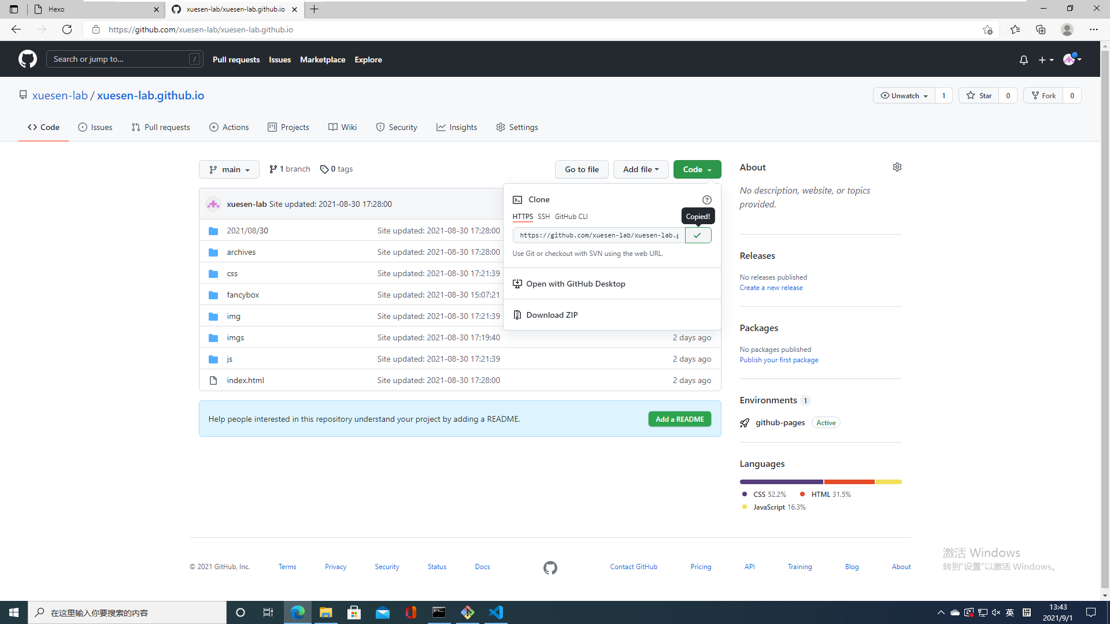Select the SSH clone tab
Image resolution: width=1110 pixels, height=624 pixels.
coord(543,217)
